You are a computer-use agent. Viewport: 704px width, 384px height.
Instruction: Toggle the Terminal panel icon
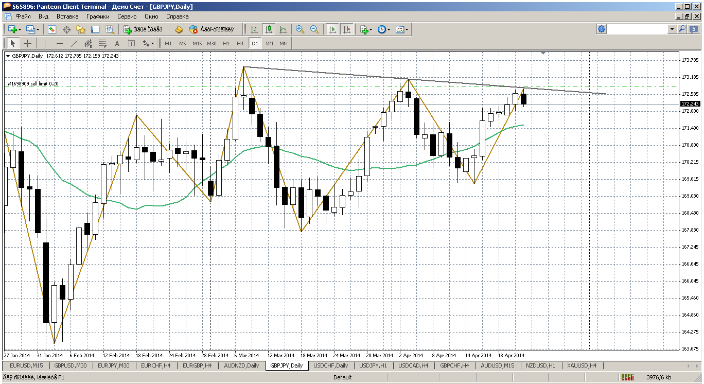[x=95, y=29]
